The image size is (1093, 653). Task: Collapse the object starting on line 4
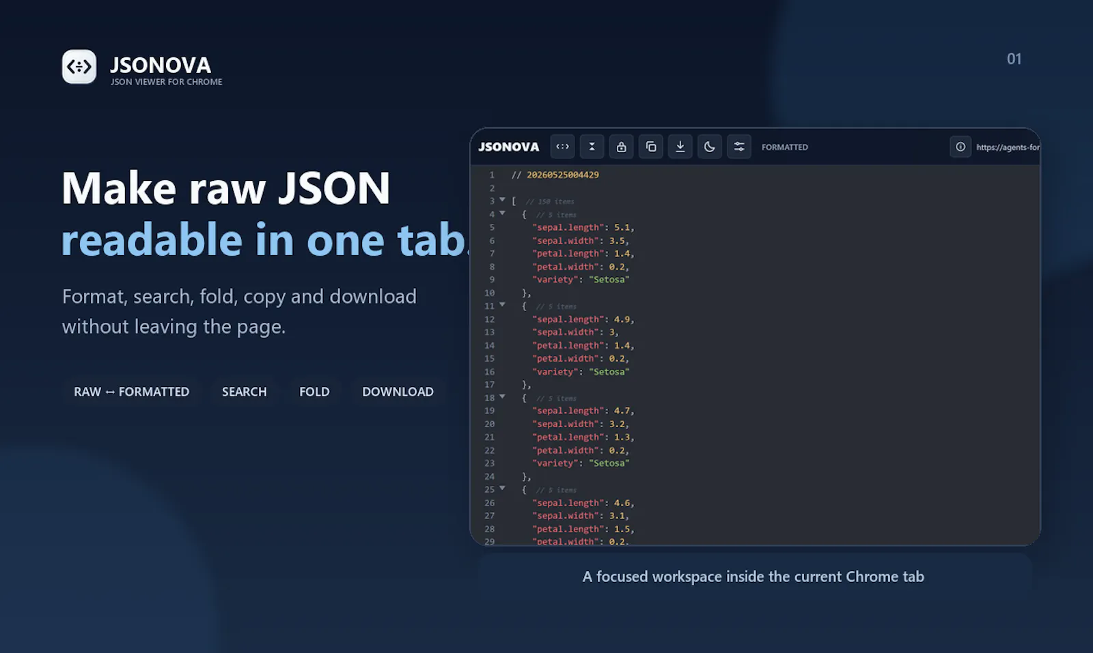click(x=502, y=214)
